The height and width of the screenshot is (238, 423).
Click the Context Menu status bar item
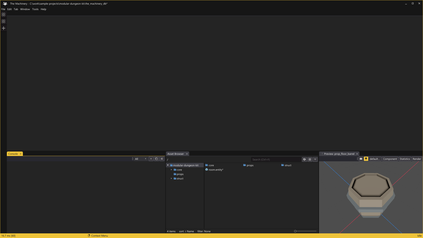pos(98,236)
